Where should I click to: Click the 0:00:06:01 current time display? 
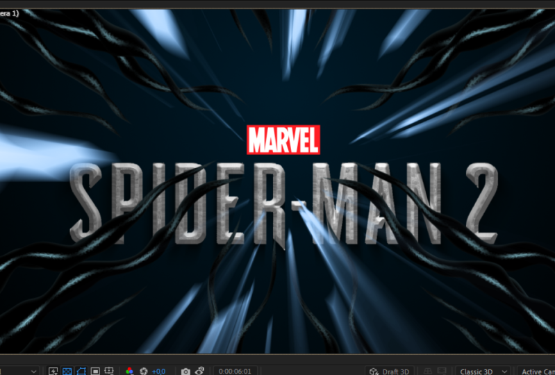coord(235,371)
